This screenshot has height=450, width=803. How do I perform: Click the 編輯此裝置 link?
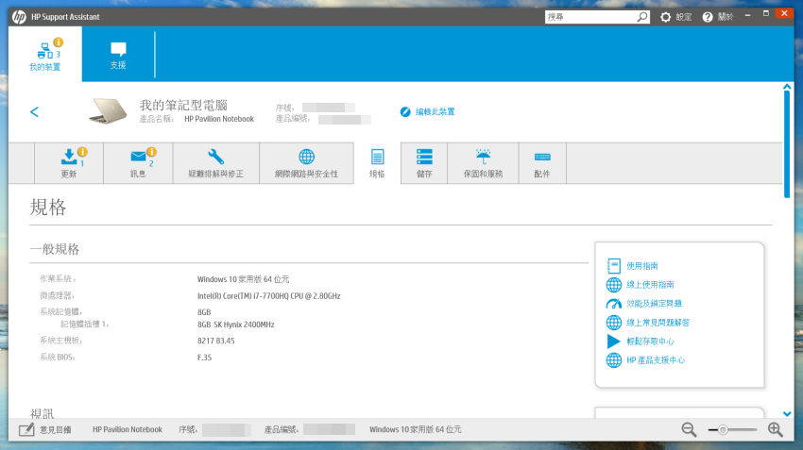click(x=435, y=111)
